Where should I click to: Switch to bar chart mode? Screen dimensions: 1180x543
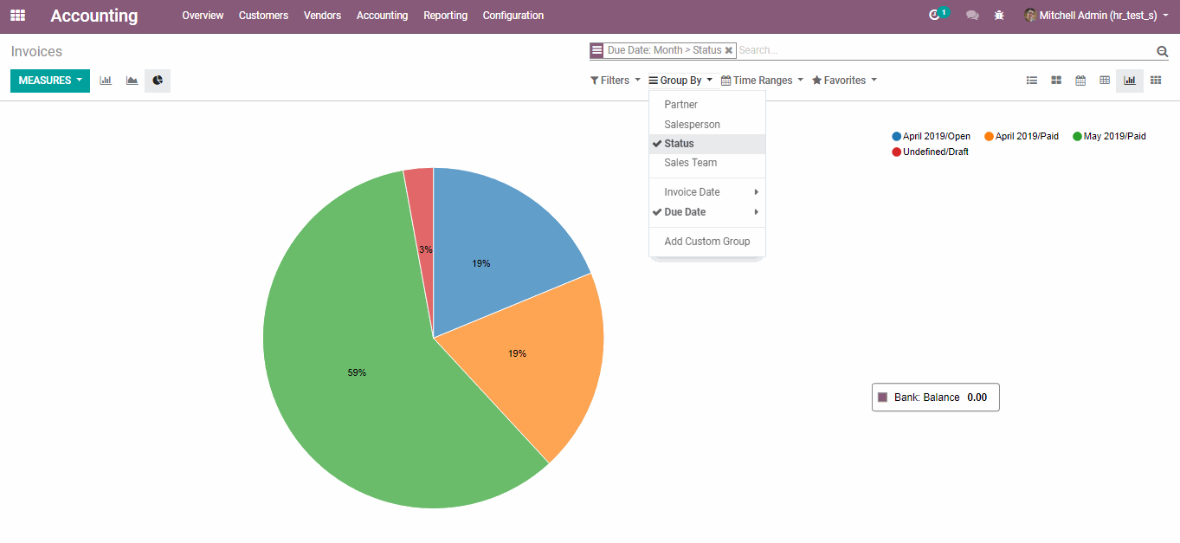(x=106, y=81)
